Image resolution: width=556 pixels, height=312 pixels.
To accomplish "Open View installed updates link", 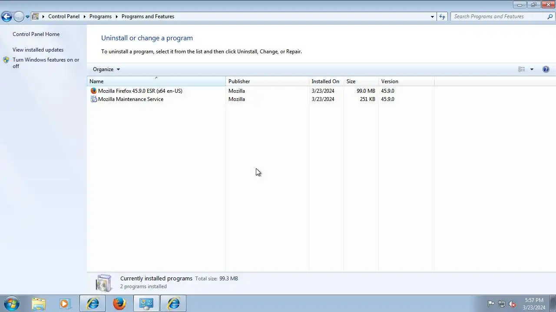I will [38, 50].
